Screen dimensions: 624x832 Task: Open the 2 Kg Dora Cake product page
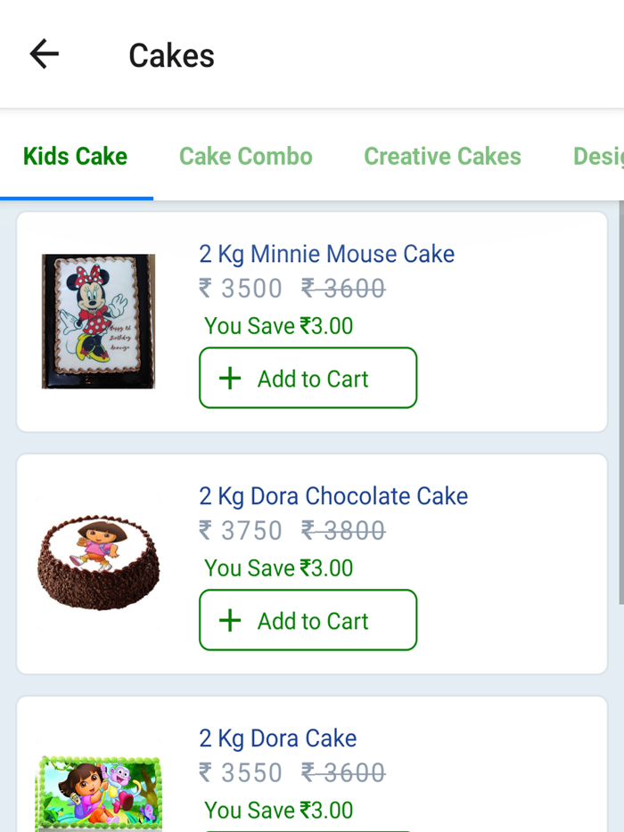tap(276, 738)
